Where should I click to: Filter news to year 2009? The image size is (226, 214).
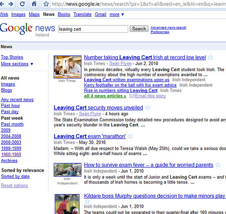pyautogui.click(x=6, y=130)
